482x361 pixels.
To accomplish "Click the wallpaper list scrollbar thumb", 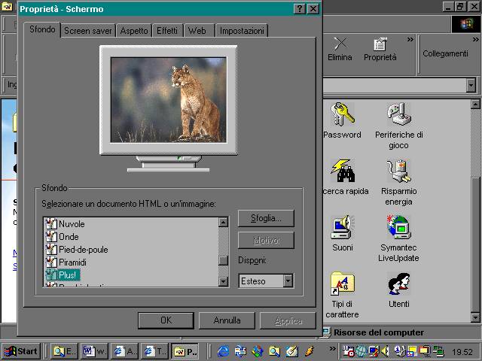I will 223,260.
